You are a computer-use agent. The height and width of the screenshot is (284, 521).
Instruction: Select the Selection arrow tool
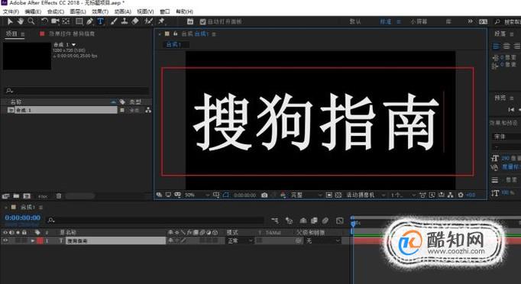tap(10, 21)
